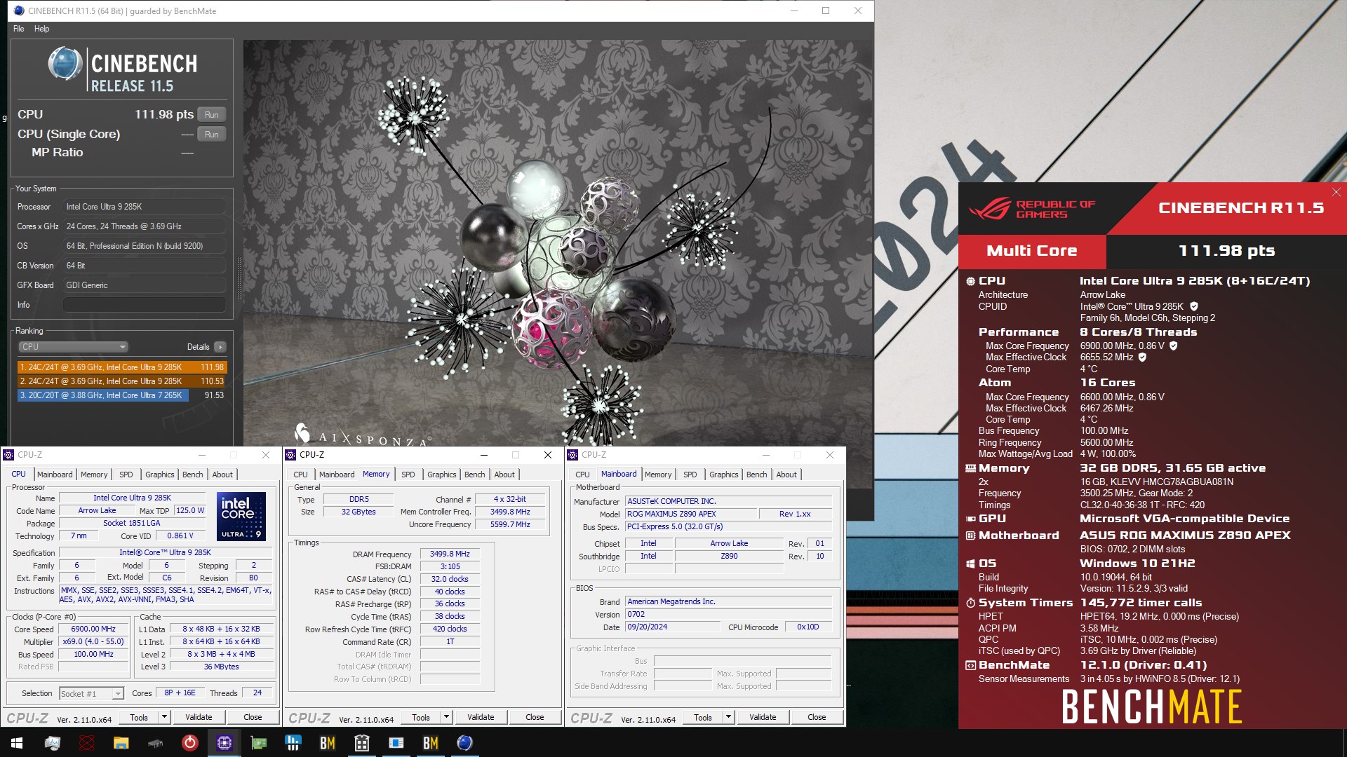Select the Ultra 7 265K ranking entry

(x=122, y=395)
